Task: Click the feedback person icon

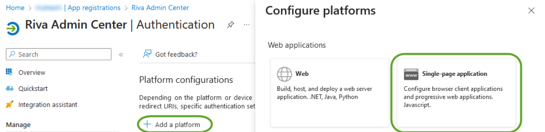Action: (x=147, y=54)
